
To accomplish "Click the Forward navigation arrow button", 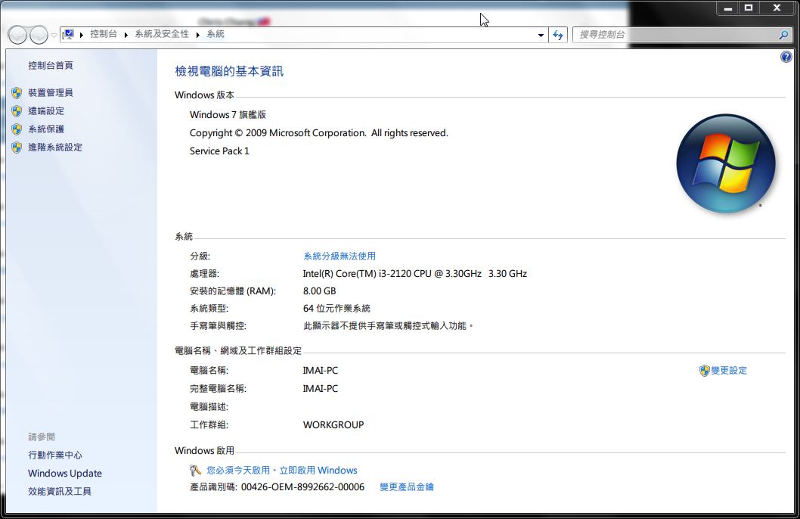I will (39, 35).
